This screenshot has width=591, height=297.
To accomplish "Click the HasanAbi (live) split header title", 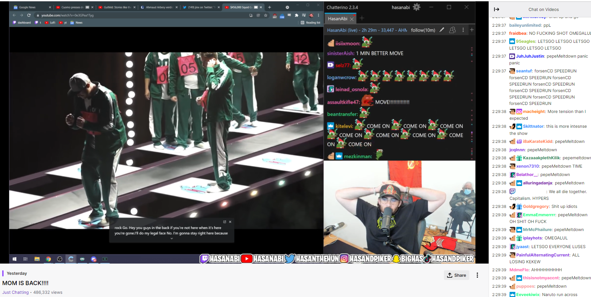I will click(x=367, y=30).
